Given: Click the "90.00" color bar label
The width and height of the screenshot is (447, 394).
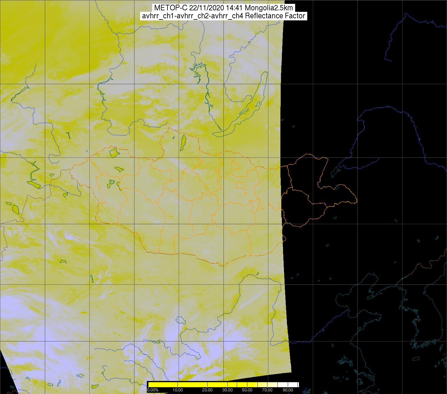Looking at the screenshot, I should pyautogui.click(x=288, y=390).
